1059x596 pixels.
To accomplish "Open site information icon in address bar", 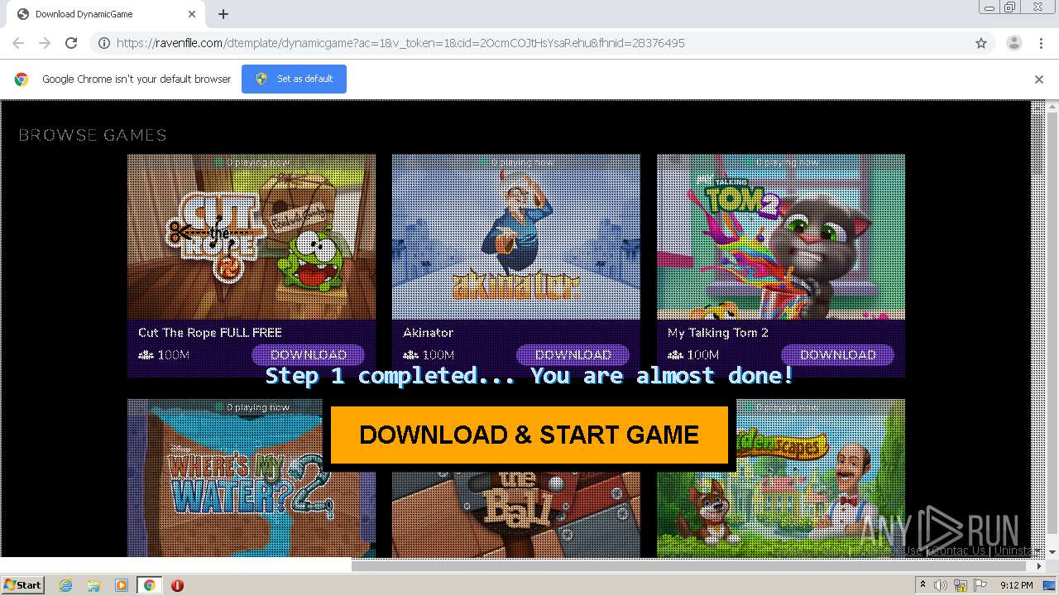I will coord(104,43).
